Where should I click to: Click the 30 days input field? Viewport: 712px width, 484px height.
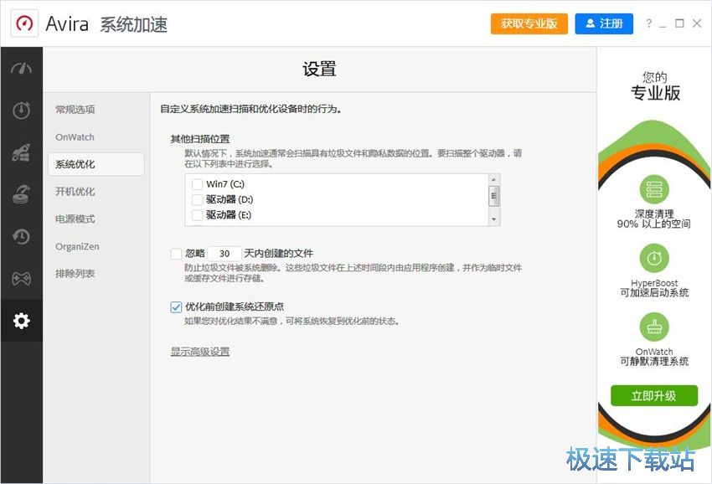[224, 254]
